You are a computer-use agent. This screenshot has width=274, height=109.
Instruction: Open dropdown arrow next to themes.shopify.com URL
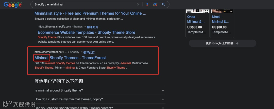(85, 27)
